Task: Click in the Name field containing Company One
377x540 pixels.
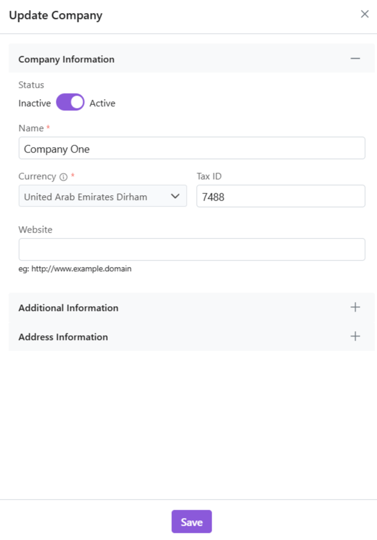Action: click(191, 148)
